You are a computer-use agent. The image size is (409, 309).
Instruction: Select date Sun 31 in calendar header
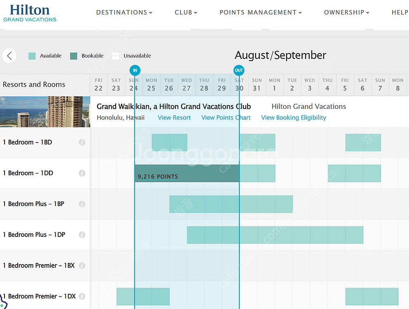257,84
